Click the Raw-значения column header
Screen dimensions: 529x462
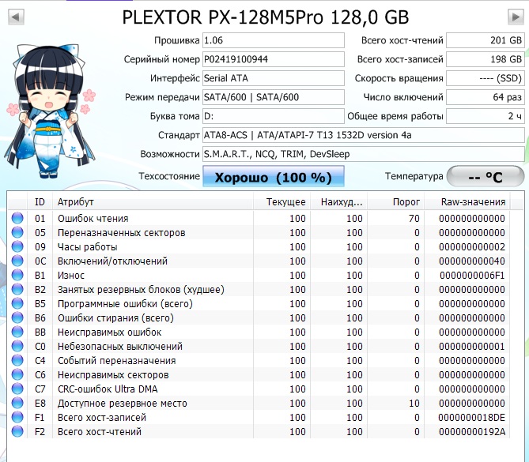(467, 202)
